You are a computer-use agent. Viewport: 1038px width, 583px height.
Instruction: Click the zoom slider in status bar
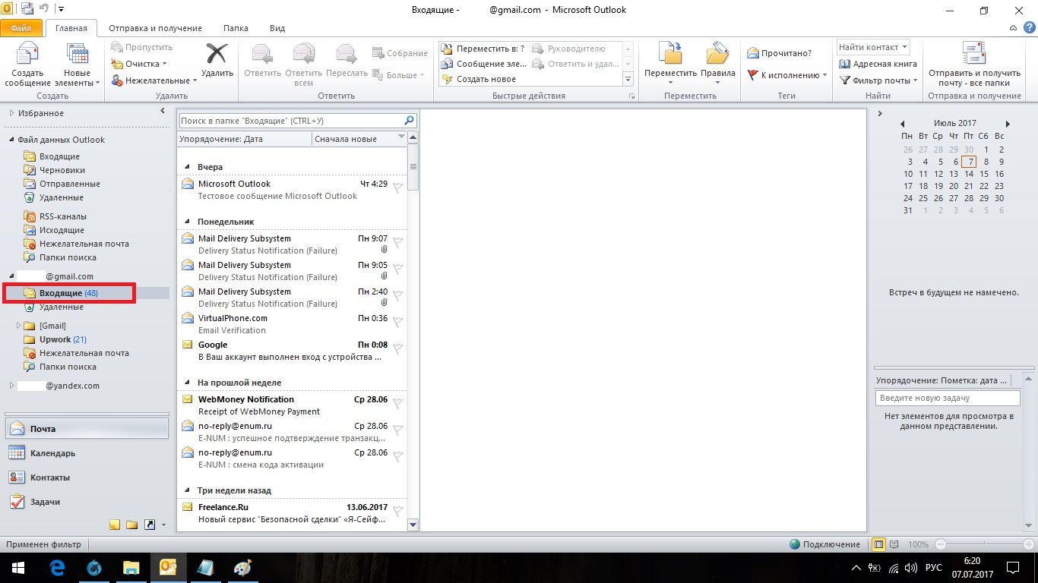click(986, 544)
